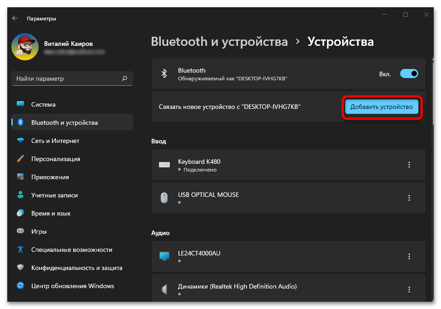The height and width of the screenshot is (309, 441).
Task: Open Персонализация section
Action: click(72, 159)
